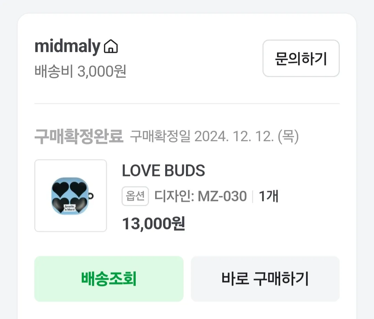Track delivery with the 배송조회 button
This screenshot has height=319, width=374.
pos(109,279)
